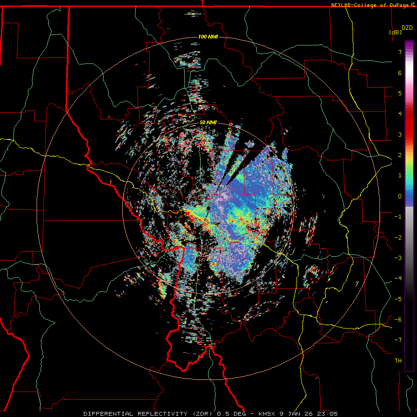Click the positive 7 scale label
Image resolution: width=417 pixels, height=417 pixels.
click(x=400, y=52)
